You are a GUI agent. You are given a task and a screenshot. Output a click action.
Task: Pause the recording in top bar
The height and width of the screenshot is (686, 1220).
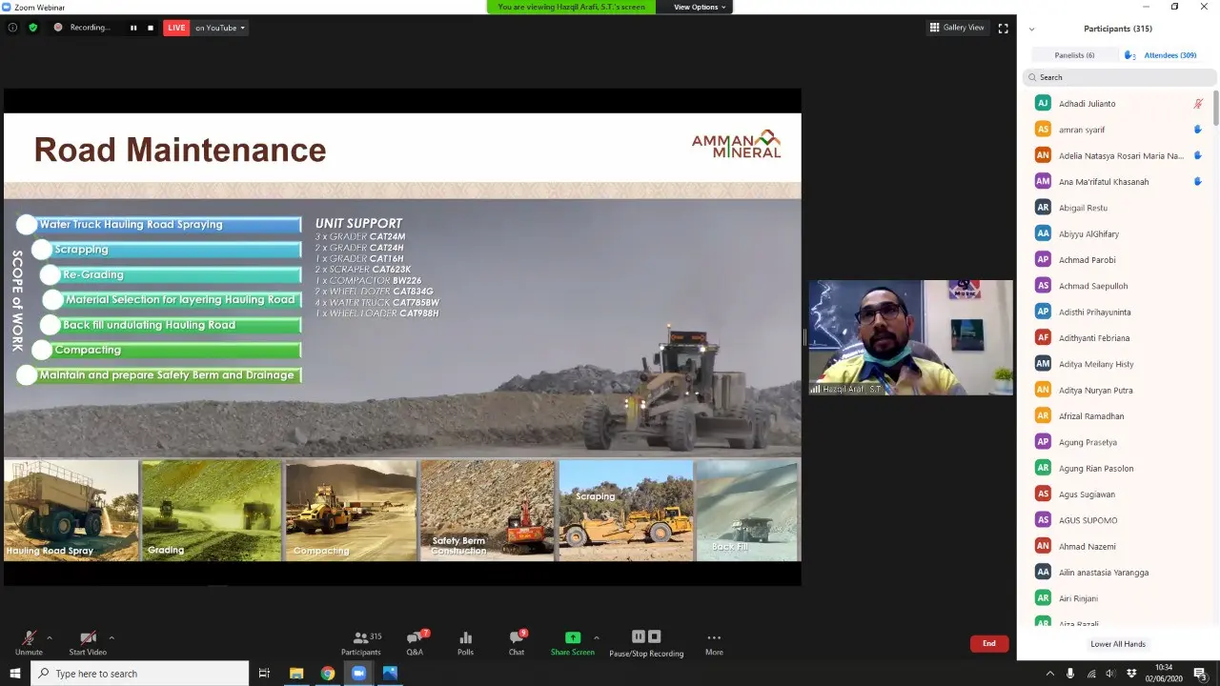133,28
